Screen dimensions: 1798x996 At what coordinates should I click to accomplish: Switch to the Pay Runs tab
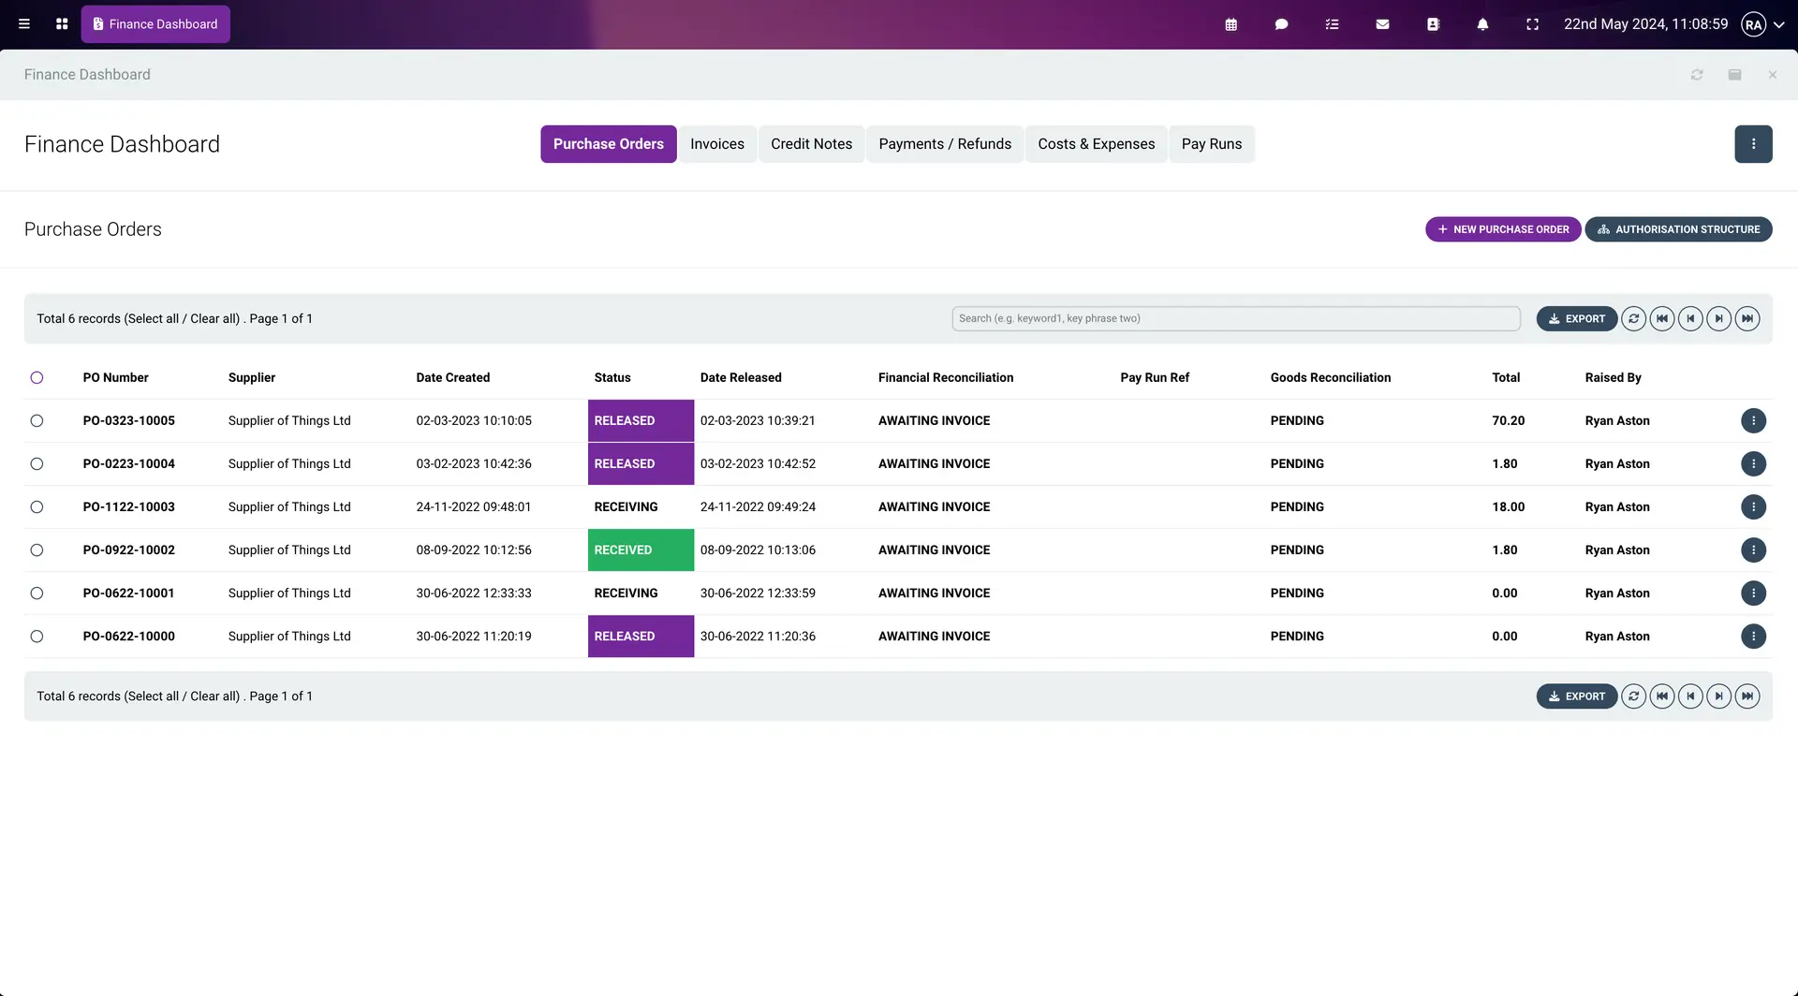[1211, 144]
